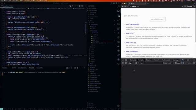Click the 'Type to filter articles' input
The height and width of the screenshot is (110, 196).
(158, 19)
